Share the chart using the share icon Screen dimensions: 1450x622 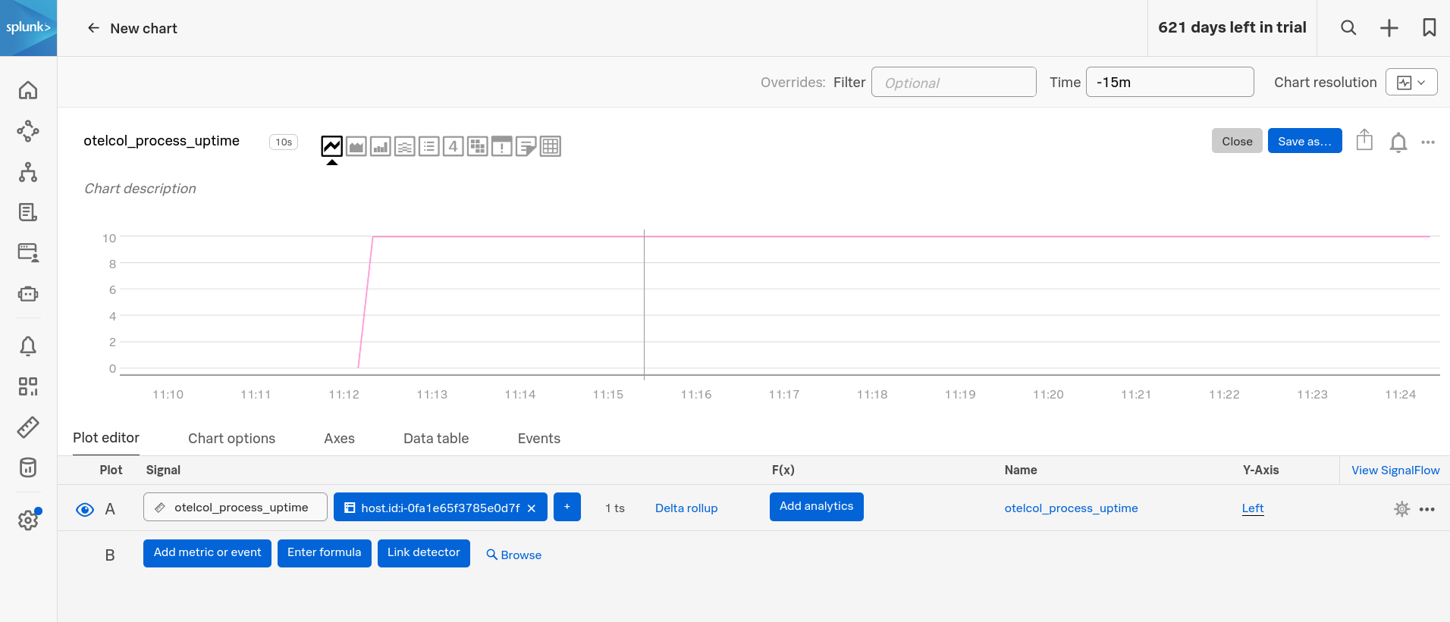pyautogui.click(x=1364, y=140)
